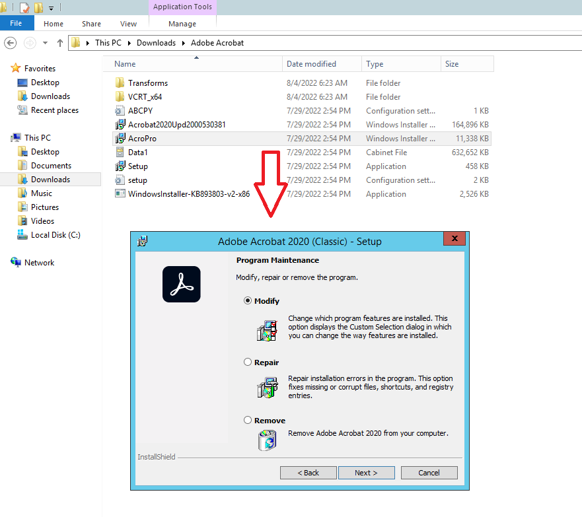
Task: Select the WindowsInstaller-KB893803-v2-x86 icon
Action: [120, 193]
